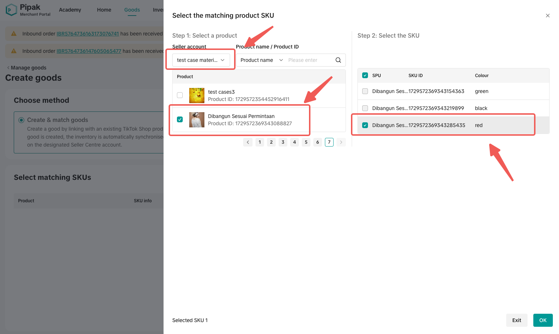
Task: Go to previous page arrow
Action: [x=248, y=142]
